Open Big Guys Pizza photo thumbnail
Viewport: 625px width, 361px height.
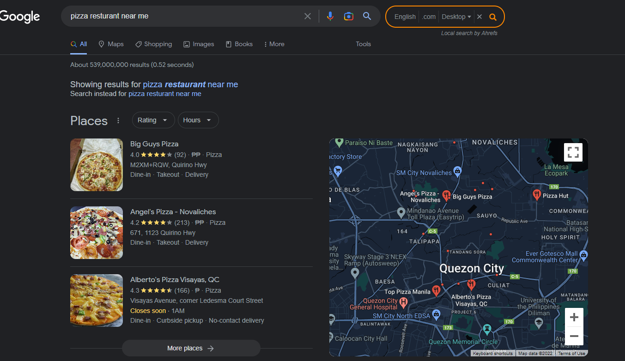97,165
